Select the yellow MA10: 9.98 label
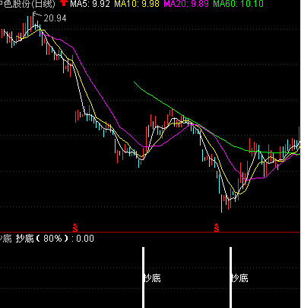The image size is (301, 308). point(137,4)
